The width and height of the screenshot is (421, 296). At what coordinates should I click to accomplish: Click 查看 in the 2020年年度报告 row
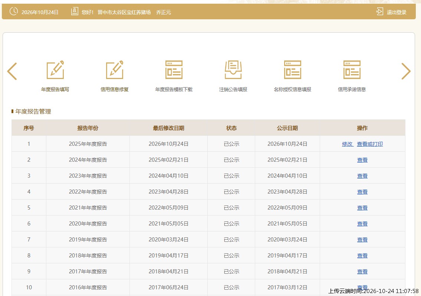click(x=362, y=224)
